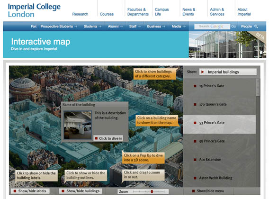Screen dimensions: 269x199
Task: Click red square beside Aston Webb Building
Action: pyautogui.click(x=195, y=178)
